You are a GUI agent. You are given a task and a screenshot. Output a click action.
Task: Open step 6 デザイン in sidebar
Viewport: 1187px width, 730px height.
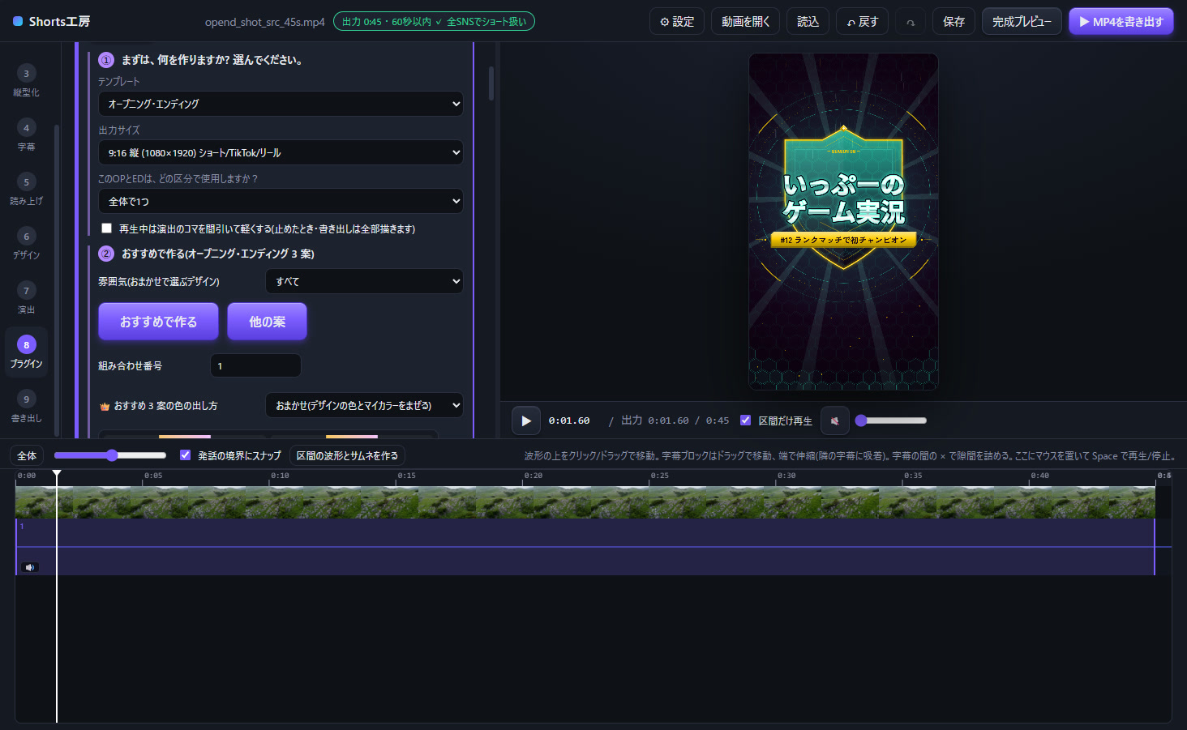click(x=26, y=244)
